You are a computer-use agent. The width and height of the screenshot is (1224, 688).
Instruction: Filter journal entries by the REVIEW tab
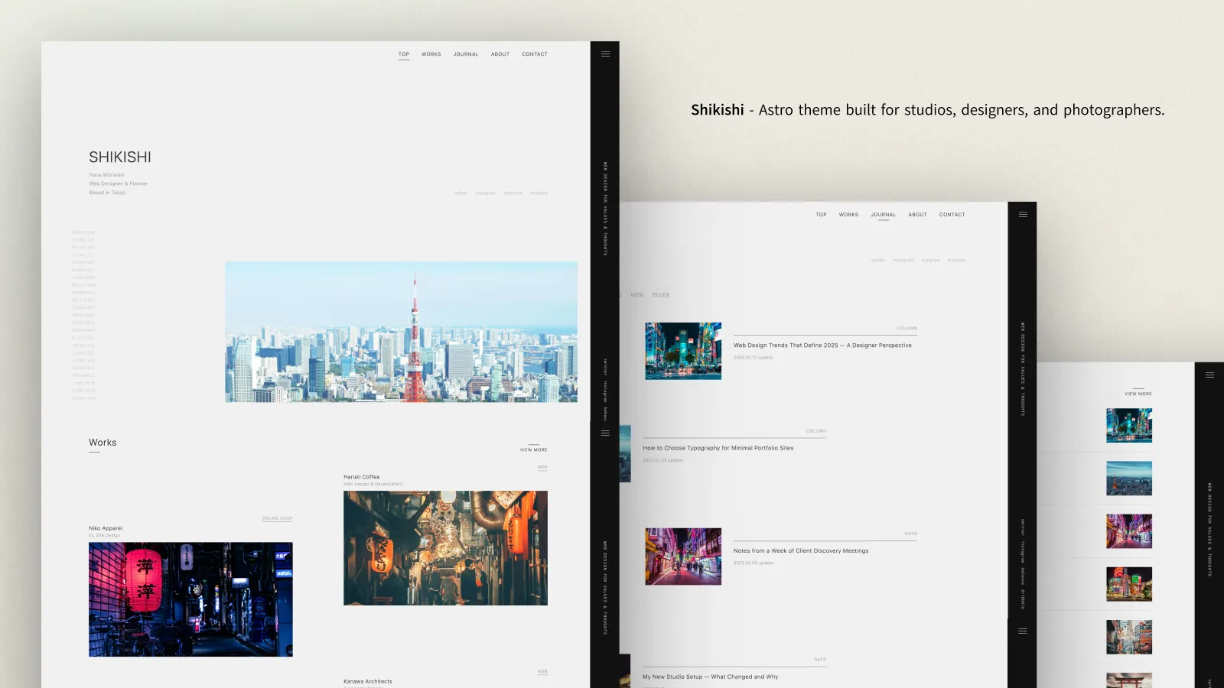[660, 294]
